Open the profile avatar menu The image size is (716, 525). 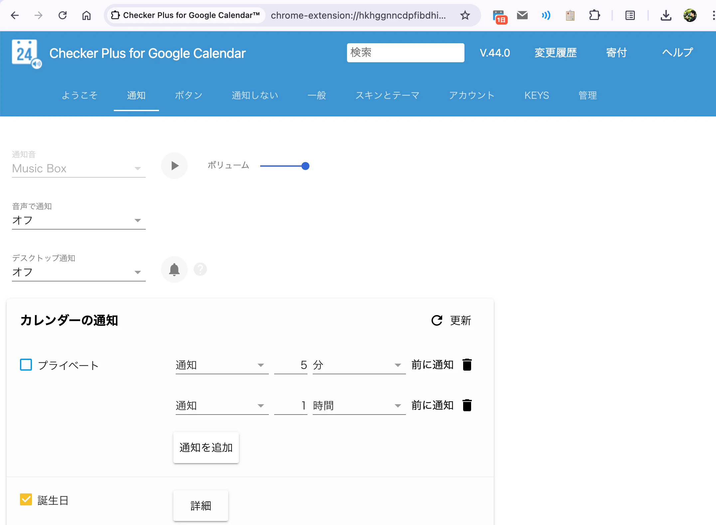[x=690, y=15]
